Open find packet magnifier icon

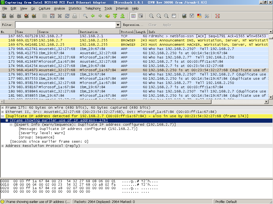85,16
